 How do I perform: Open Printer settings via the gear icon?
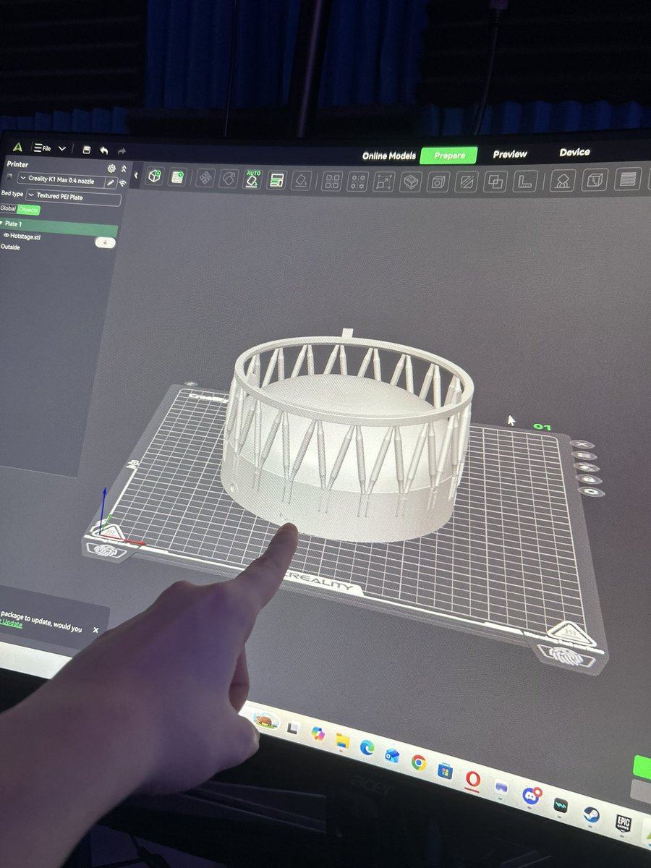point(111,169)
